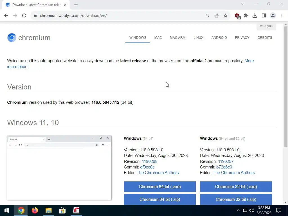Reload the page with the refresh icon

pos(24,15)
